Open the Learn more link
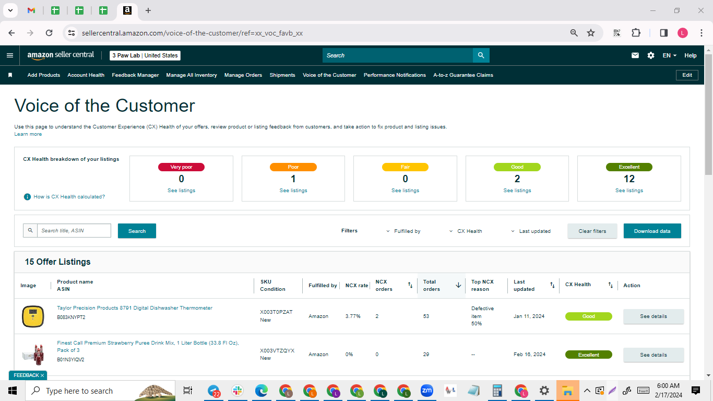Image resolution: width=713 pixels, height=401 pixels. (28, 134)
